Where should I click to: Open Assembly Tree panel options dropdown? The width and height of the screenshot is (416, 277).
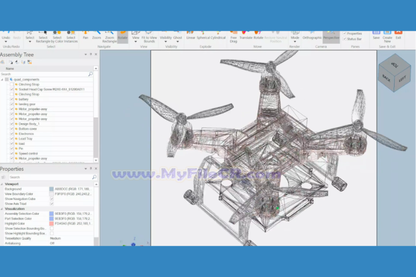coord(86,54)
